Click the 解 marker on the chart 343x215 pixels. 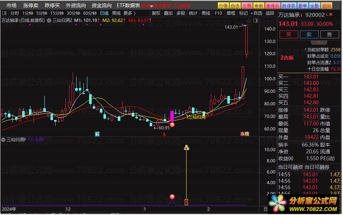click(97, 134)
